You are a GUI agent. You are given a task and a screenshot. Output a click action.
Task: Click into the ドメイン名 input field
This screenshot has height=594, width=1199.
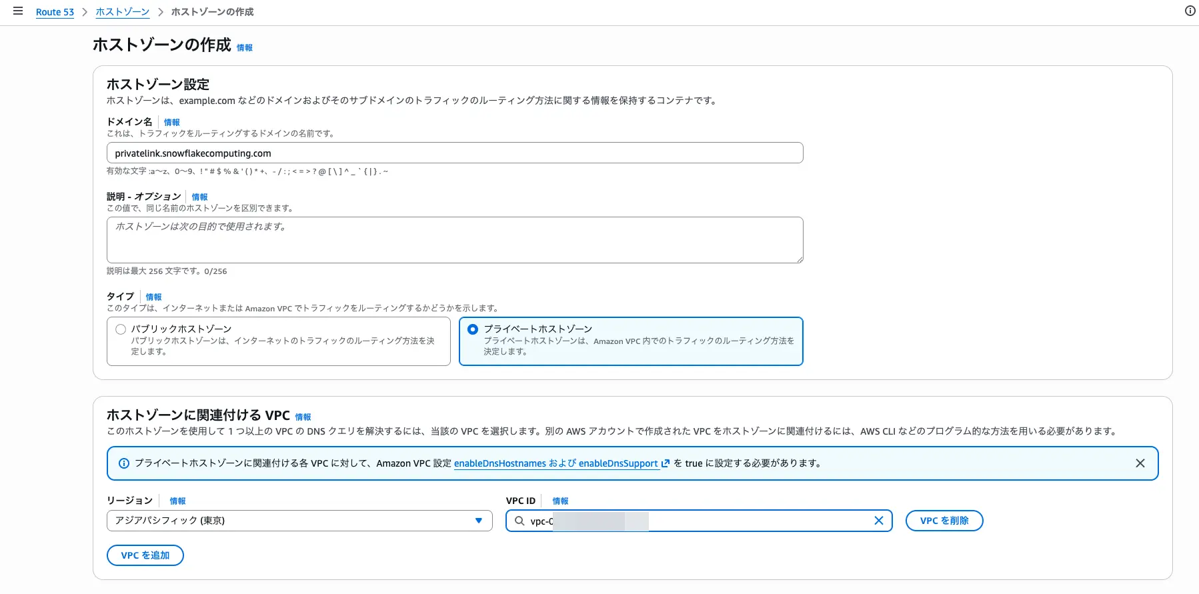pyautogui.click(x=454, y=153)
